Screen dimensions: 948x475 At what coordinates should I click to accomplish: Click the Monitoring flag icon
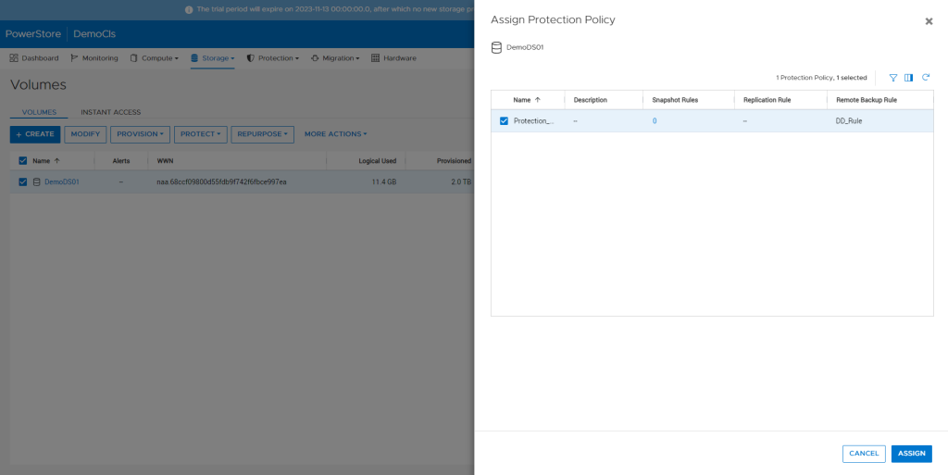(x=74, y=58)
